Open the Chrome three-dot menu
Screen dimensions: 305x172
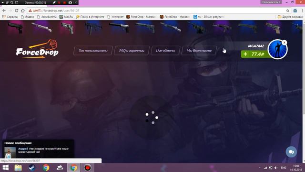point(302,11)
